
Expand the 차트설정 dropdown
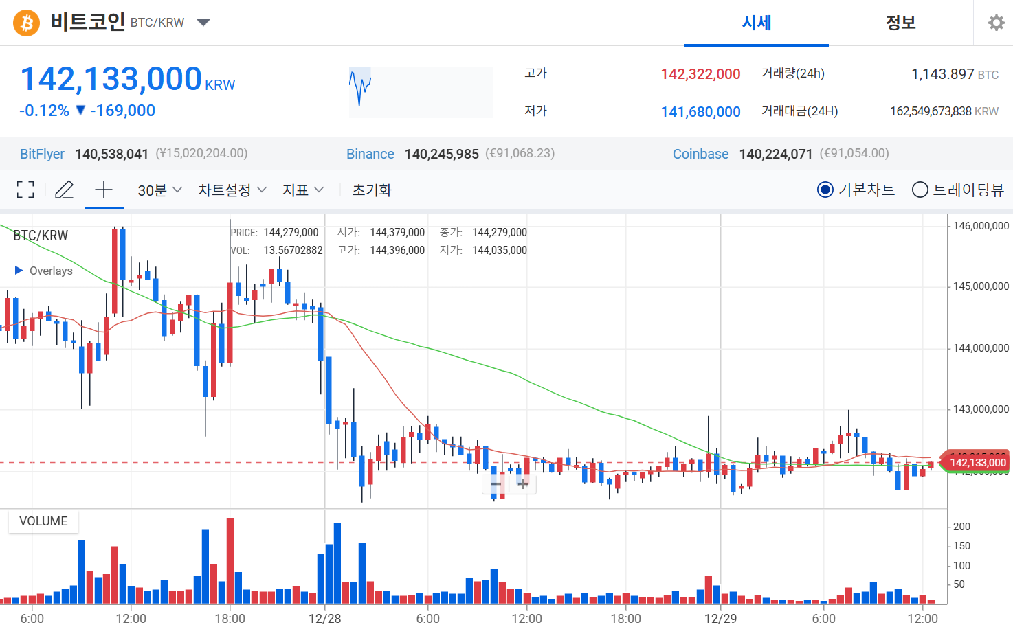click(231, 190)
